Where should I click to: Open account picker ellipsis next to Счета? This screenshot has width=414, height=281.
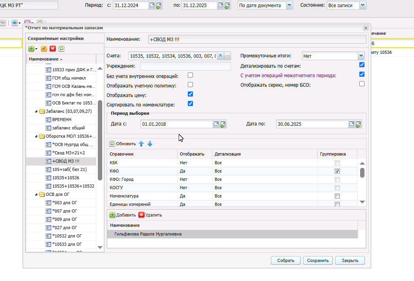[227, 56]
